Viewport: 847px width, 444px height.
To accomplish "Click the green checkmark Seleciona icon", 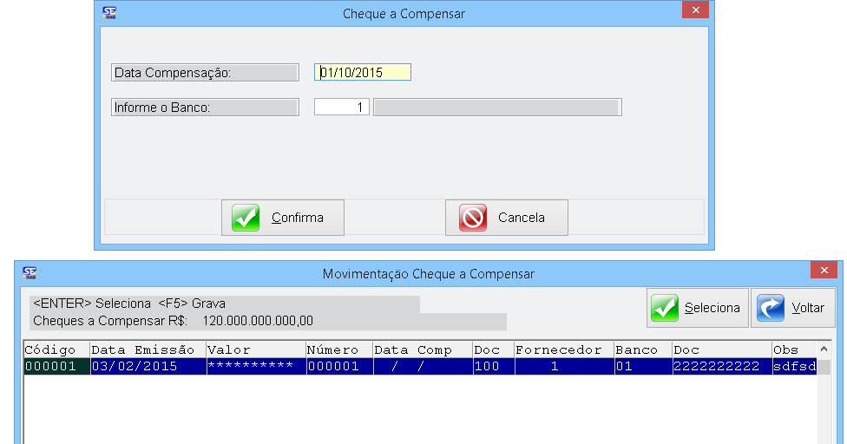I will pyautogui.click(x=666, y=308).
